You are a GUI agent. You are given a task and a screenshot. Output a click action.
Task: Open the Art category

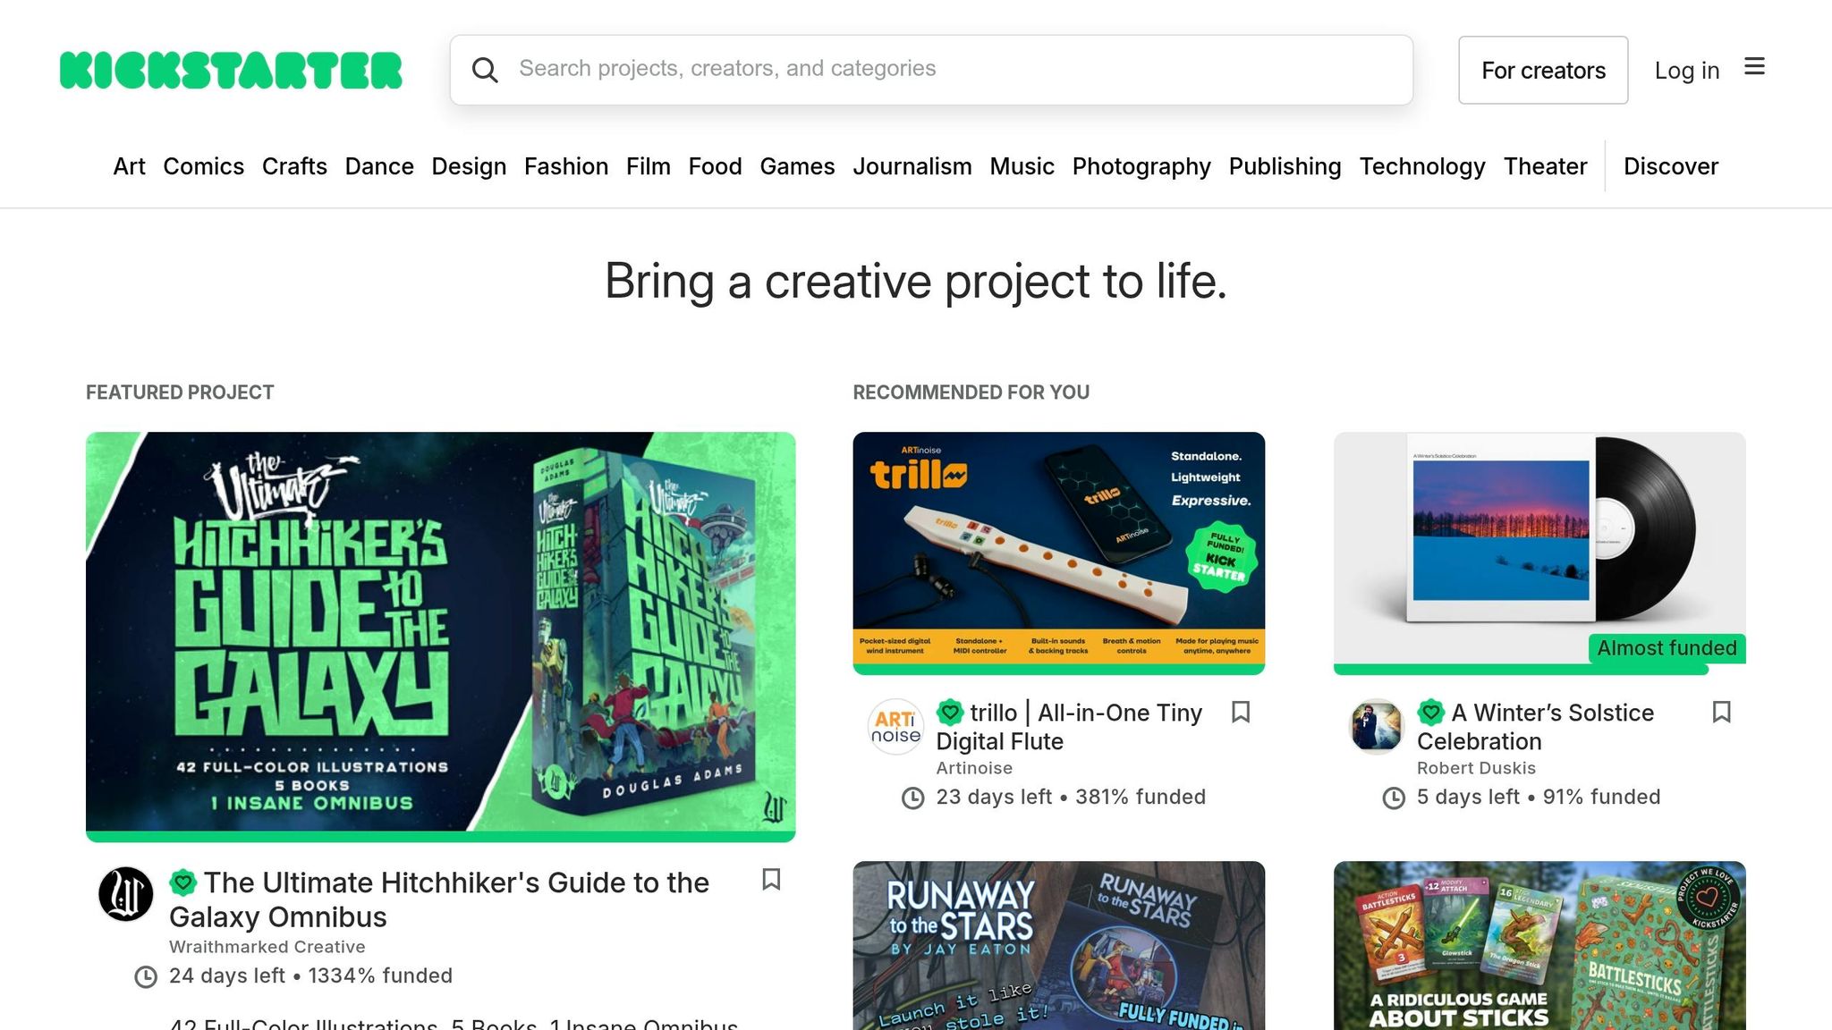(129, 166)
